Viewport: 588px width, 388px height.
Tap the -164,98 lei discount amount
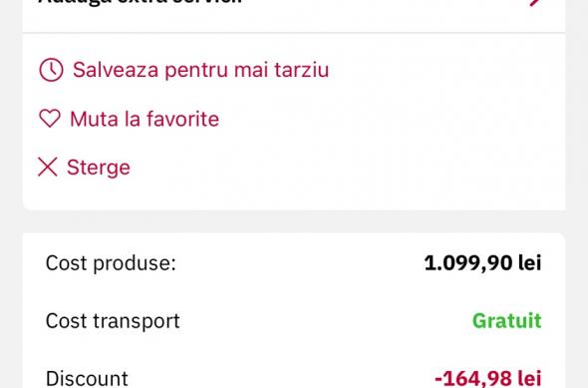coord(488,378)
